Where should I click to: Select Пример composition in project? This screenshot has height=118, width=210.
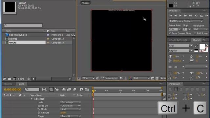(x=13, y=39)
